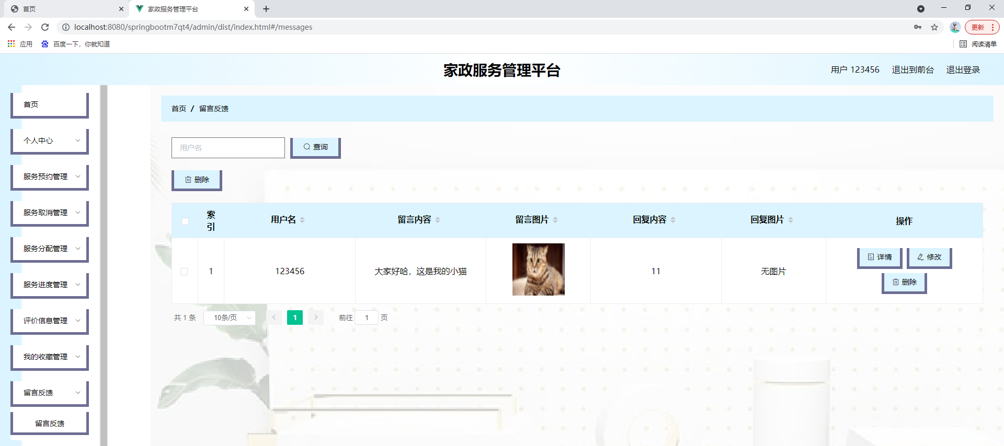The image size is (1004, 446).
Task: Open the 百度一下 bookmark
Action: 75,44
